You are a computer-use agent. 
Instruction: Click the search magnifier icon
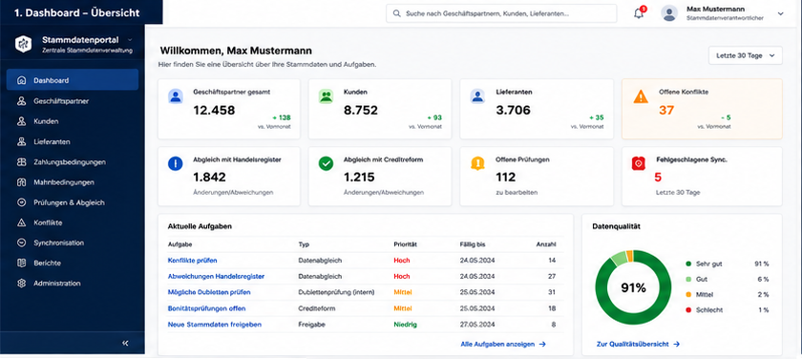(x=397, y=13)
